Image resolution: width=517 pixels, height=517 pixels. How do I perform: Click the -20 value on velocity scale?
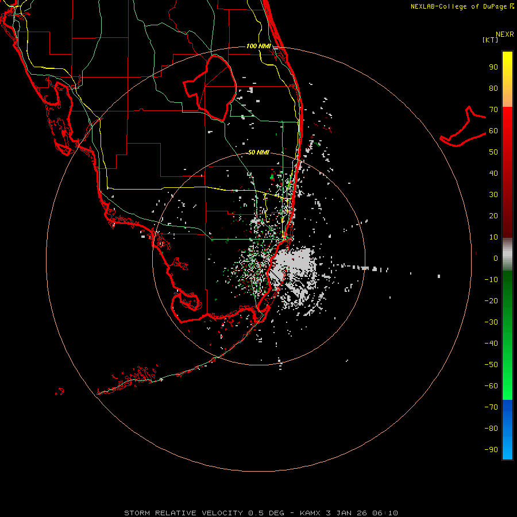coord(491,301)
